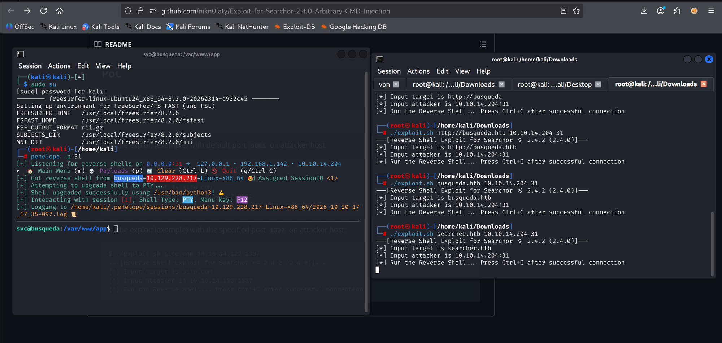This screenshot has width=722, height=343.
Task: Click the tracking protection shield icon
Action: pos(128,11)
